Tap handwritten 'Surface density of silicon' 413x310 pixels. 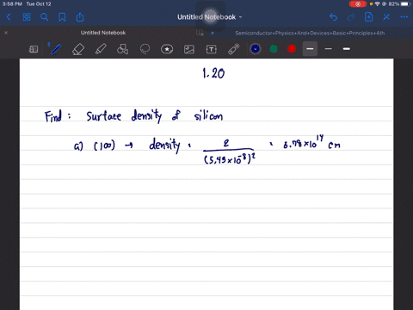coord(155,115)
